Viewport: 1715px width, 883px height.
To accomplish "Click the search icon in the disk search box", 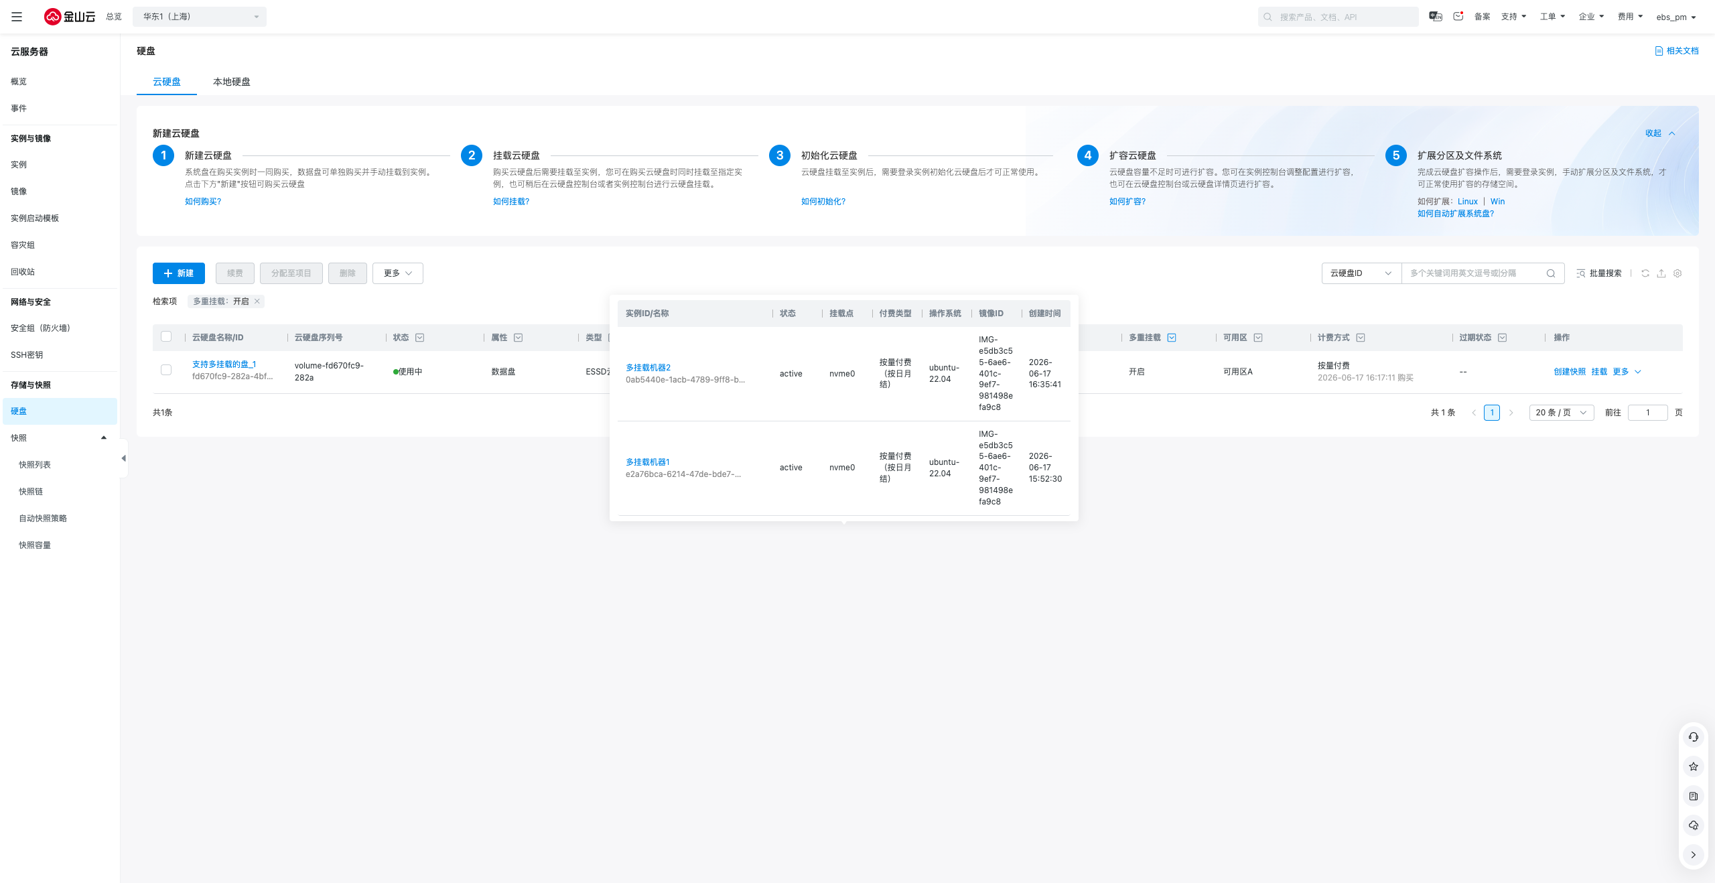I will tap(1550, 273).
